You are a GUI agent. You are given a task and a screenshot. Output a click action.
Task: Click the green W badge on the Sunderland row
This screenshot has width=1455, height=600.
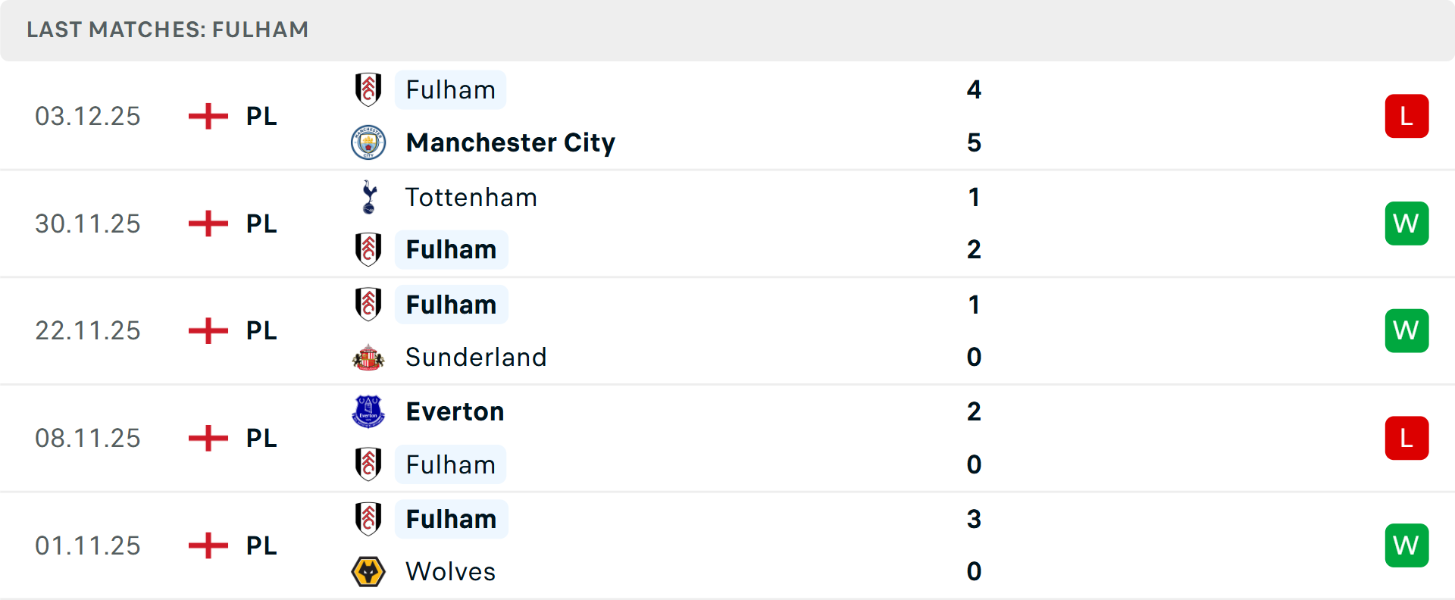point(1407,330)
